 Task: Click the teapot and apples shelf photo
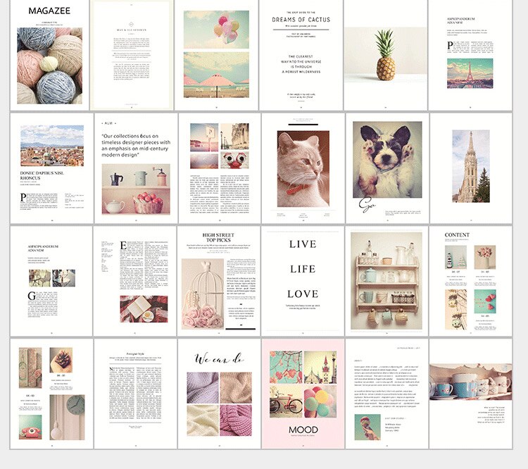(136, 189)
